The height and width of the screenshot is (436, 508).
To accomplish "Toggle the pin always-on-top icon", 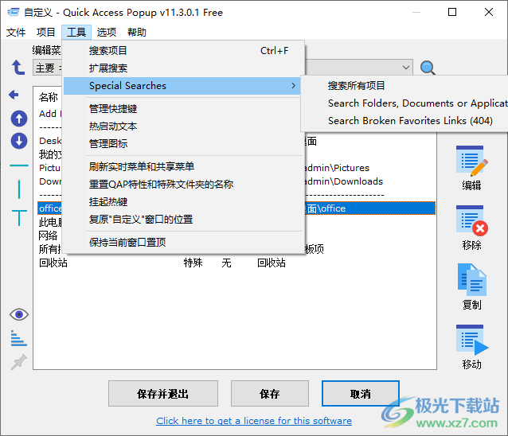I will pyautogui.click(x=19, y=361).
